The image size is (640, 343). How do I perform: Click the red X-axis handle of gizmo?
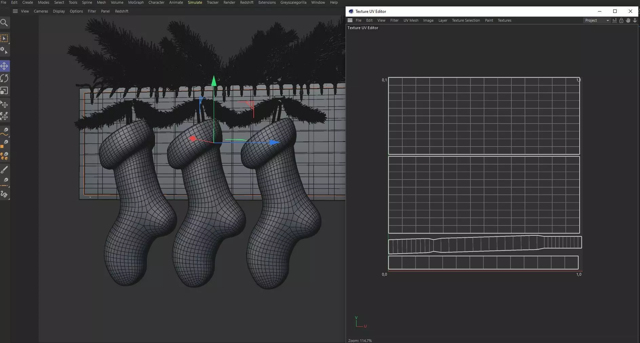coord(193,138)
